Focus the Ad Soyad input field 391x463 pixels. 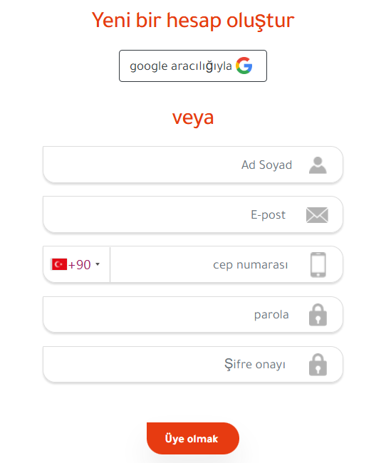point(193,165)
